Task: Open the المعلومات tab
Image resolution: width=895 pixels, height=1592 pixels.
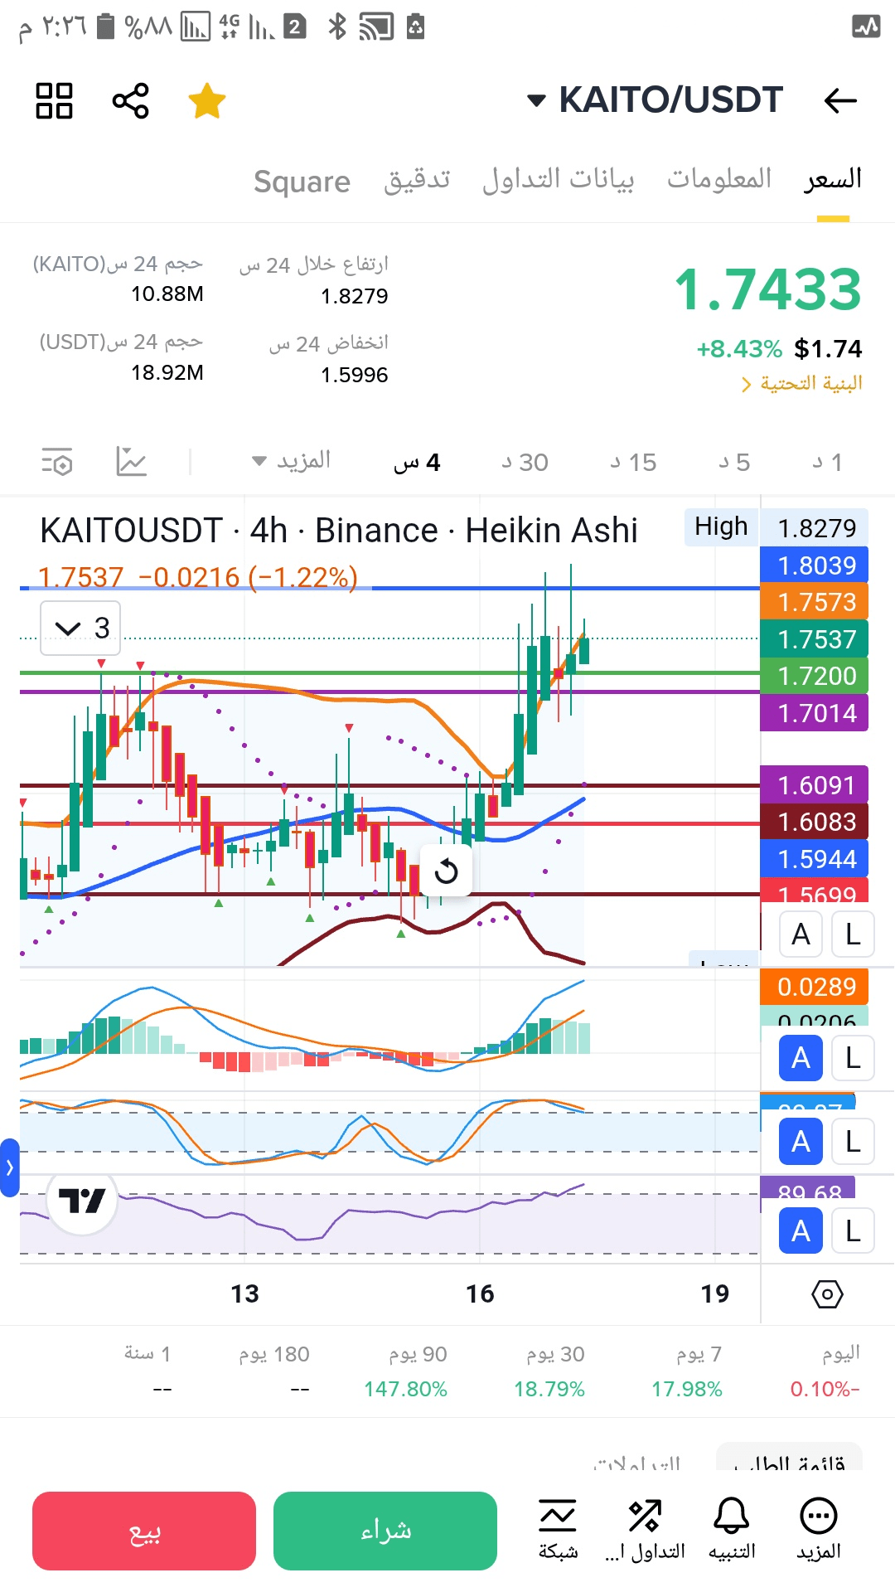Action: [719, 179]
